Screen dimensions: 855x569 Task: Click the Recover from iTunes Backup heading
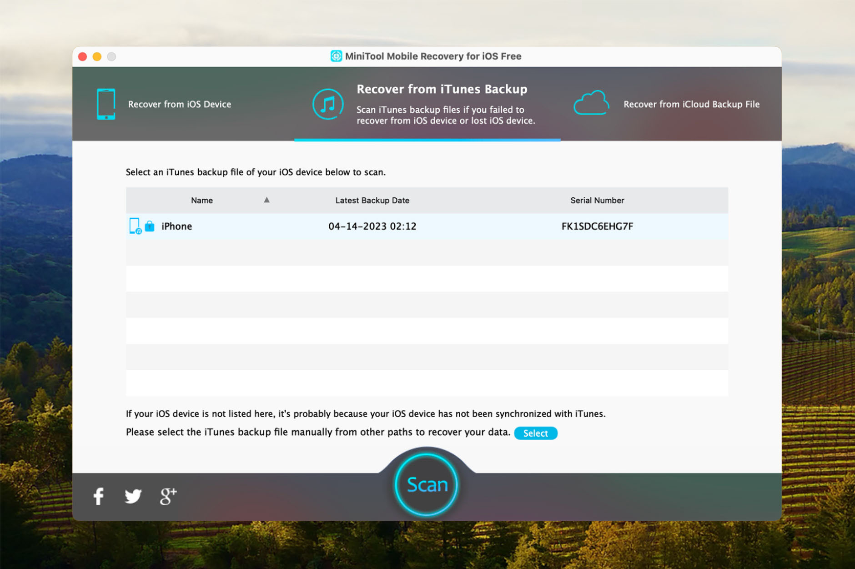pos(441,89)
